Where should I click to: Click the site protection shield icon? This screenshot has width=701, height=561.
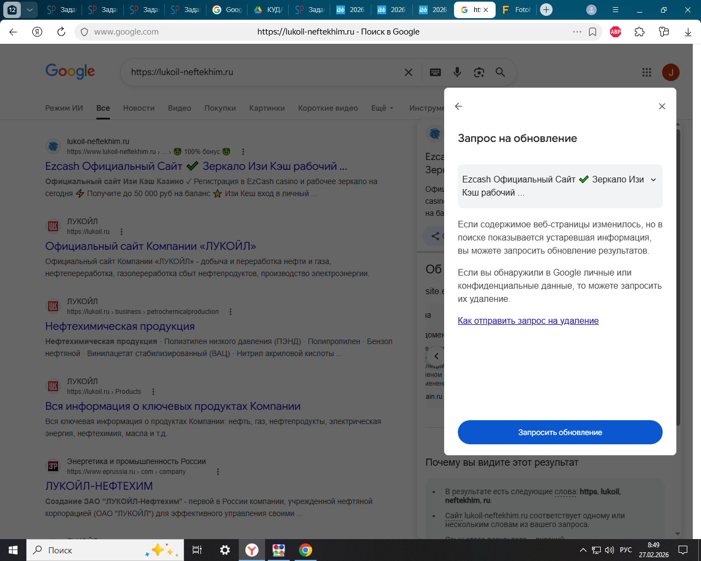(x=84, y=32)
